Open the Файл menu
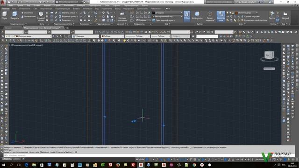The width and height of the screenshot is (299, 168). [x=11, y=5]
